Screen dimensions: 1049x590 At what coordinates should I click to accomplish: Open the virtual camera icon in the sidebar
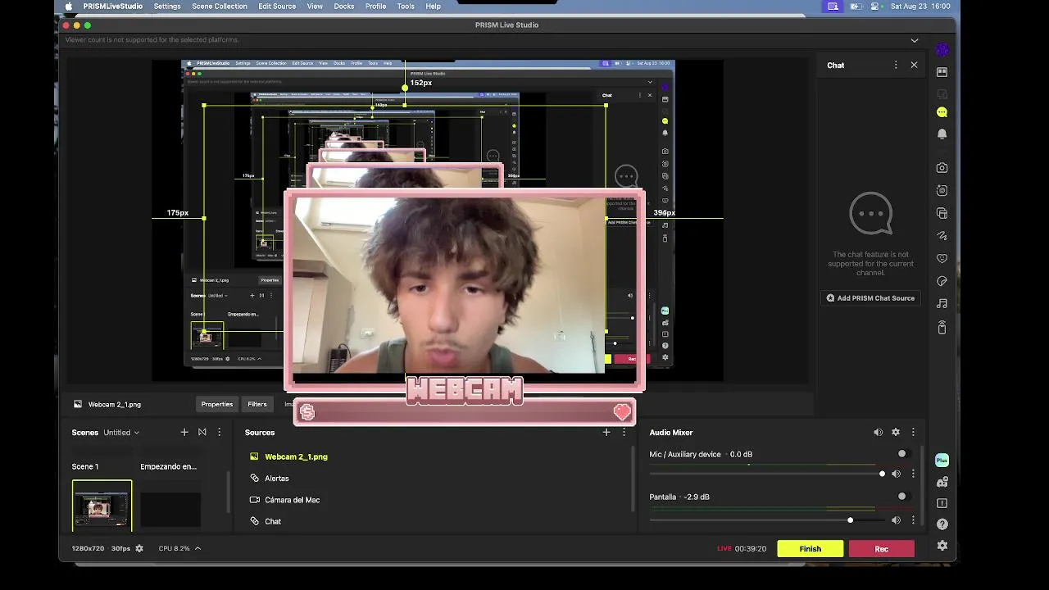click(942, 190)
